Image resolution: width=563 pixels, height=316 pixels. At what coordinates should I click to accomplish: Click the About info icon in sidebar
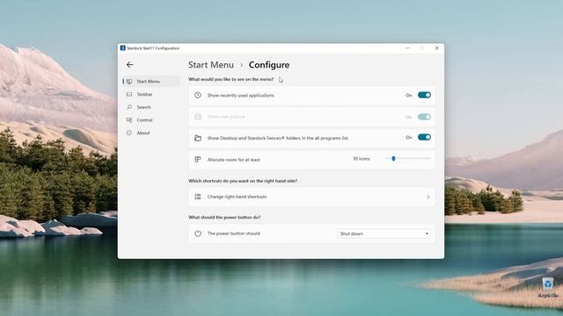pyautogui.click(x=129, y=133)
